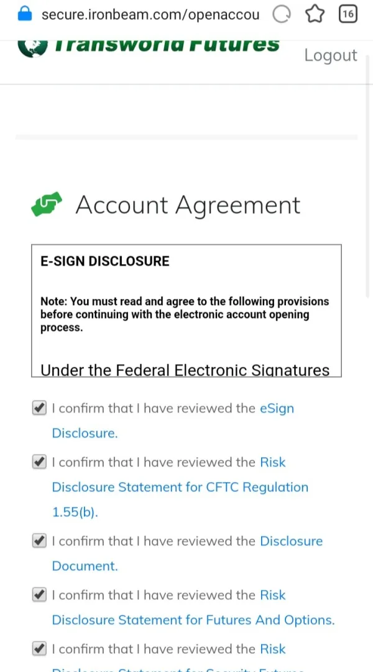Click the Logout link

[x=330, y=55]
